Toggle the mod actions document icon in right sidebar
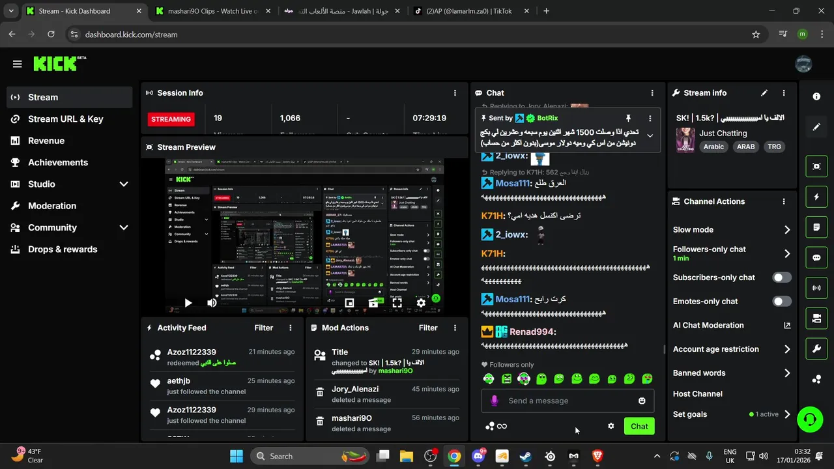The height and width of the screenshot is (469, 834). (816, 227)
